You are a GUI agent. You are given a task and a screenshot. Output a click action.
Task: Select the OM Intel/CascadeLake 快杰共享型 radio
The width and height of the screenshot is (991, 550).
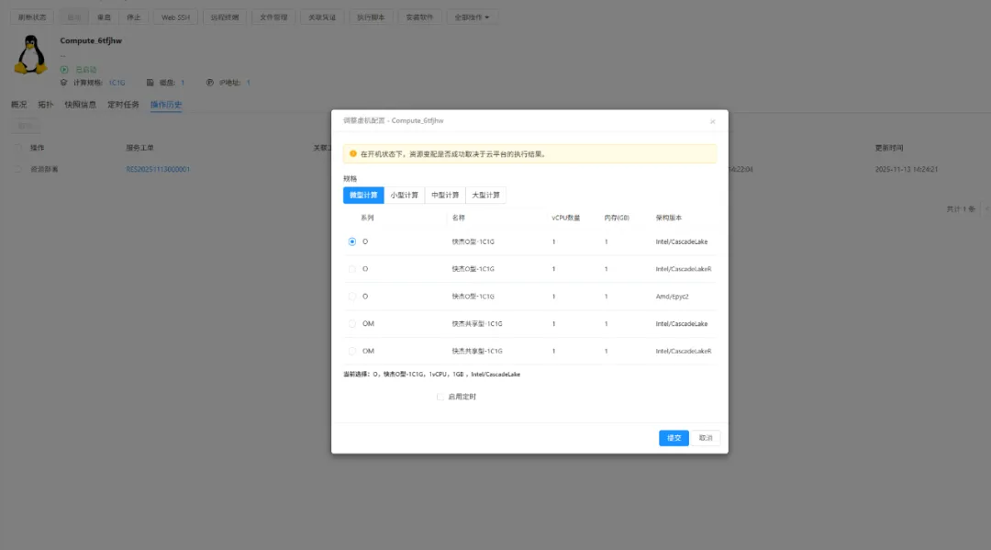pyautogui.click(x=352, y=324)
